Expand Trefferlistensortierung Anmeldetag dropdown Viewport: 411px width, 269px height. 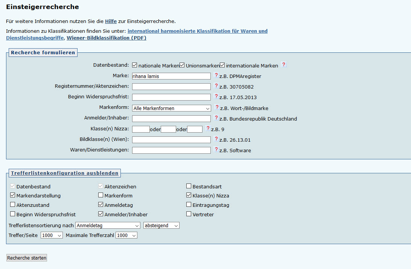[108, 225]
